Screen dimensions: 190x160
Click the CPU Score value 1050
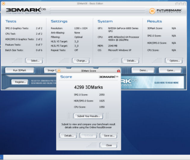[x=102, y=107]
